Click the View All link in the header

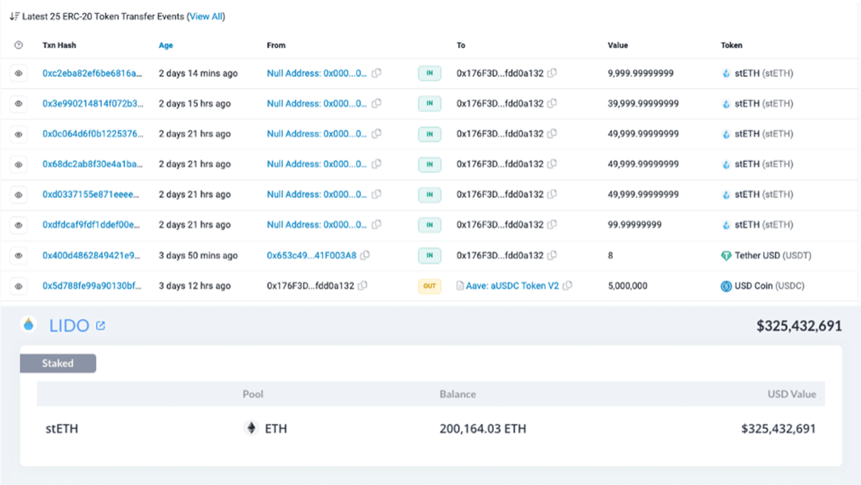pos(206,16)
